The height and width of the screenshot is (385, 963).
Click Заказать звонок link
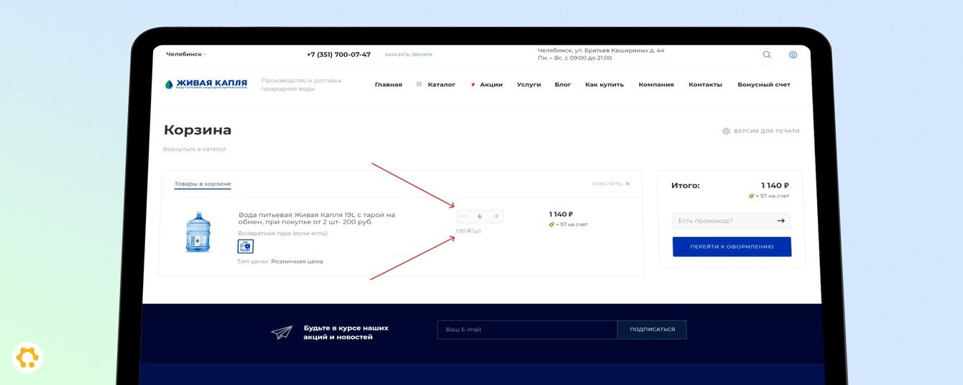coord(408,55)
